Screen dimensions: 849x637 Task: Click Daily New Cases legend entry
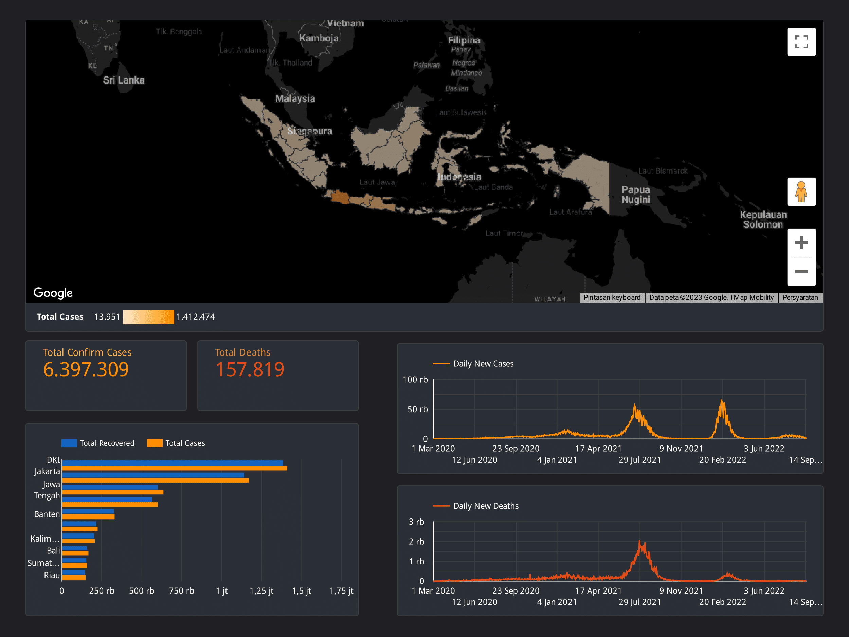pyautogui.click(x=483, y=364)
